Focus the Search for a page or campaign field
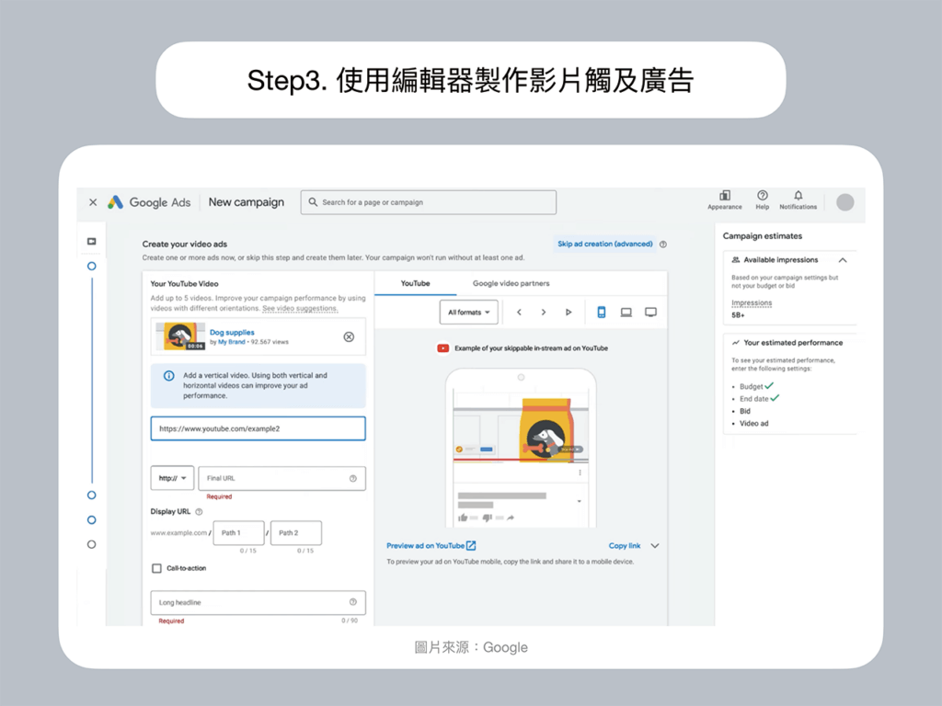 point(429,202)
